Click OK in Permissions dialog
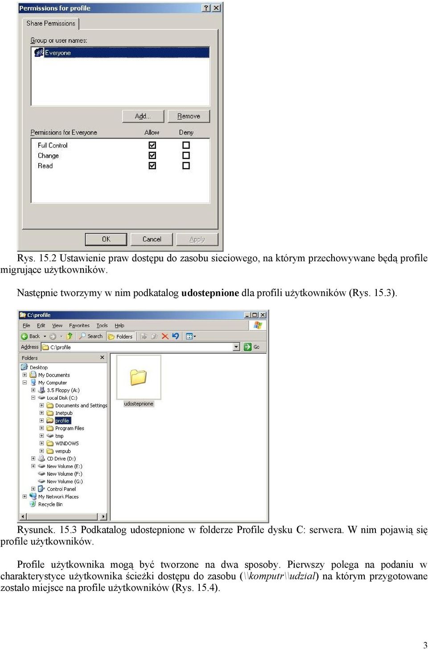The image size is (428, 649). pos(106,239)
